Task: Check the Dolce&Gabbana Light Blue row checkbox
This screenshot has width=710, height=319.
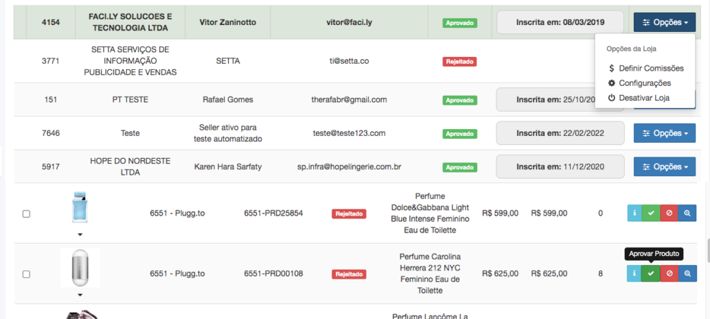Action: (26, 214)
